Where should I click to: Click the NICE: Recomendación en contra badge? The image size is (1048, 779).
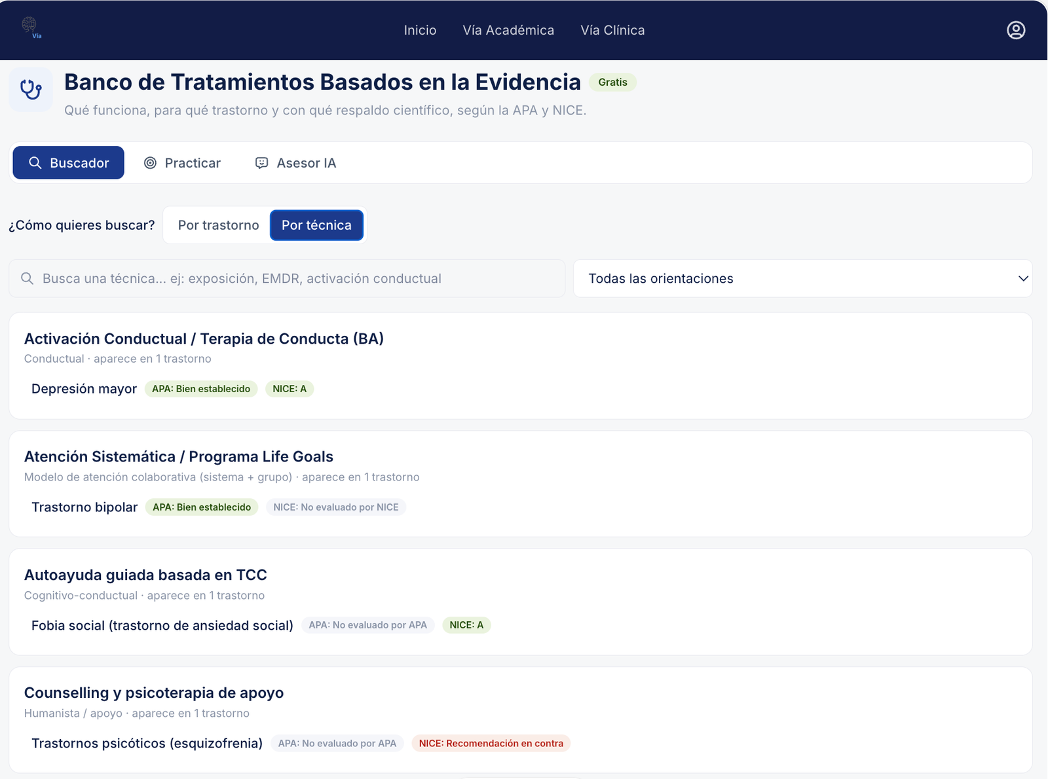[491, 743]
